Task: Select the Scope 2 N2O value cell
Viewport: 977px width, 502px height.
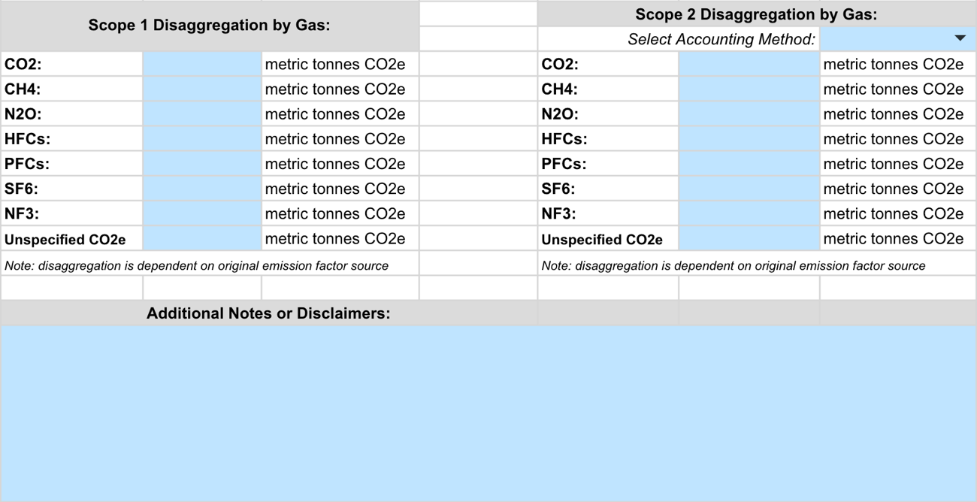Action: 749,113
